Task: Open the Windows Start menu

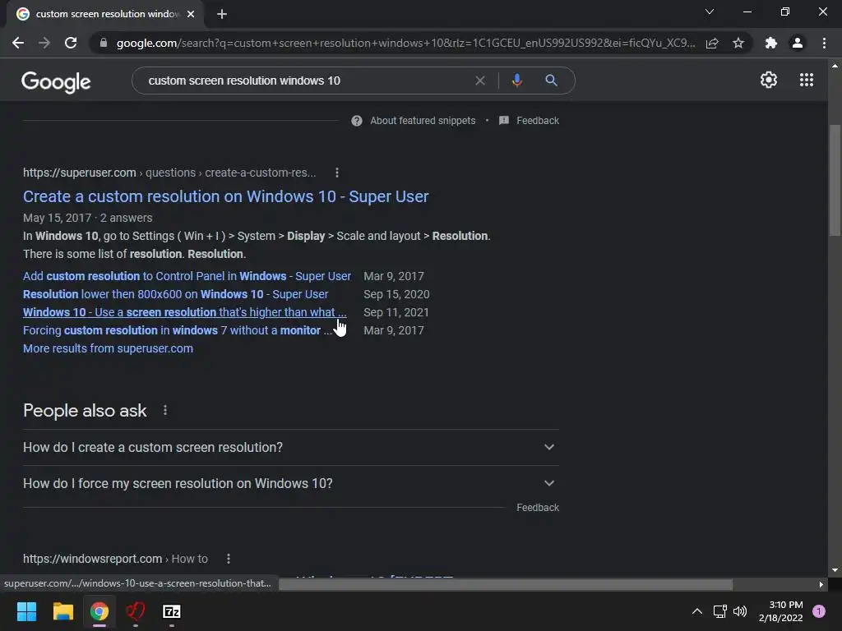Action: point(26,611)
